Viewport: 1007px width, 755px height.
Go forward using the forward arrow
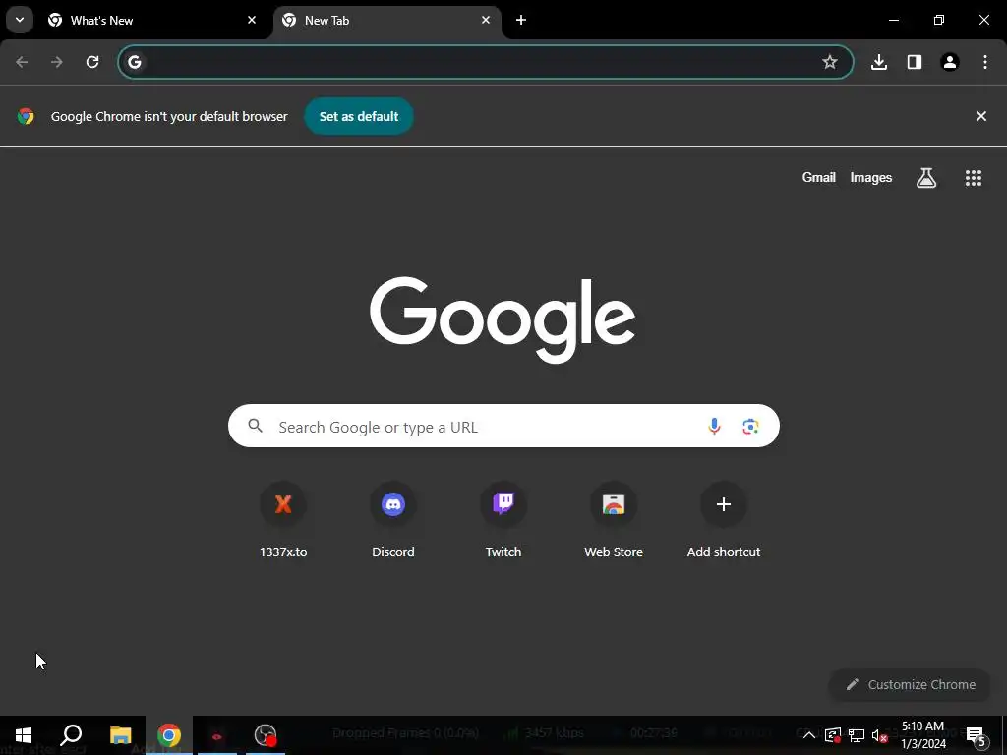[x=57, y=62]
